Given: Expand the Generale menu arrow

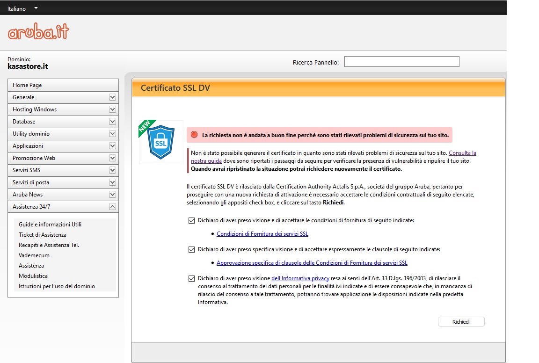Looking at the screenshot, I should (112, 97).
